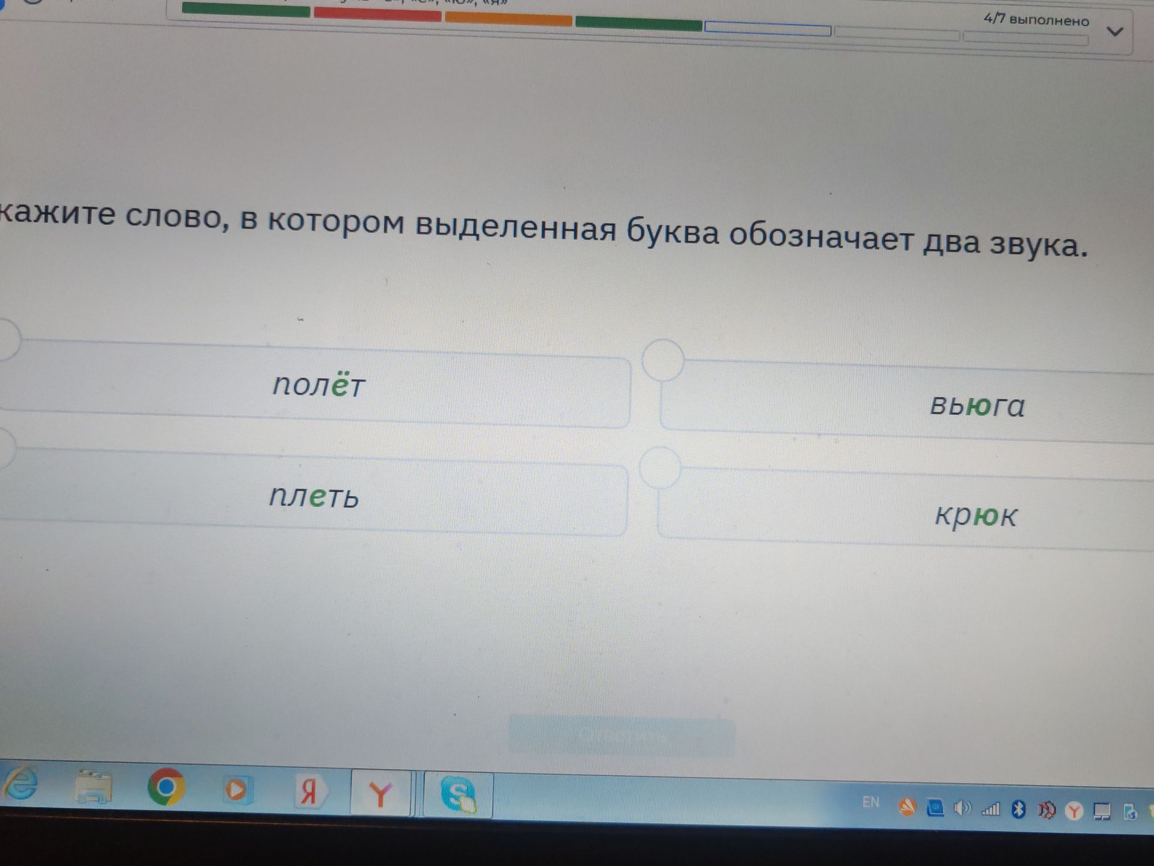The width and height of the screenshot is (1154, 866).
Task: Open Windows Explorer folder icon in taskbar
Action: tap(94, 787)
